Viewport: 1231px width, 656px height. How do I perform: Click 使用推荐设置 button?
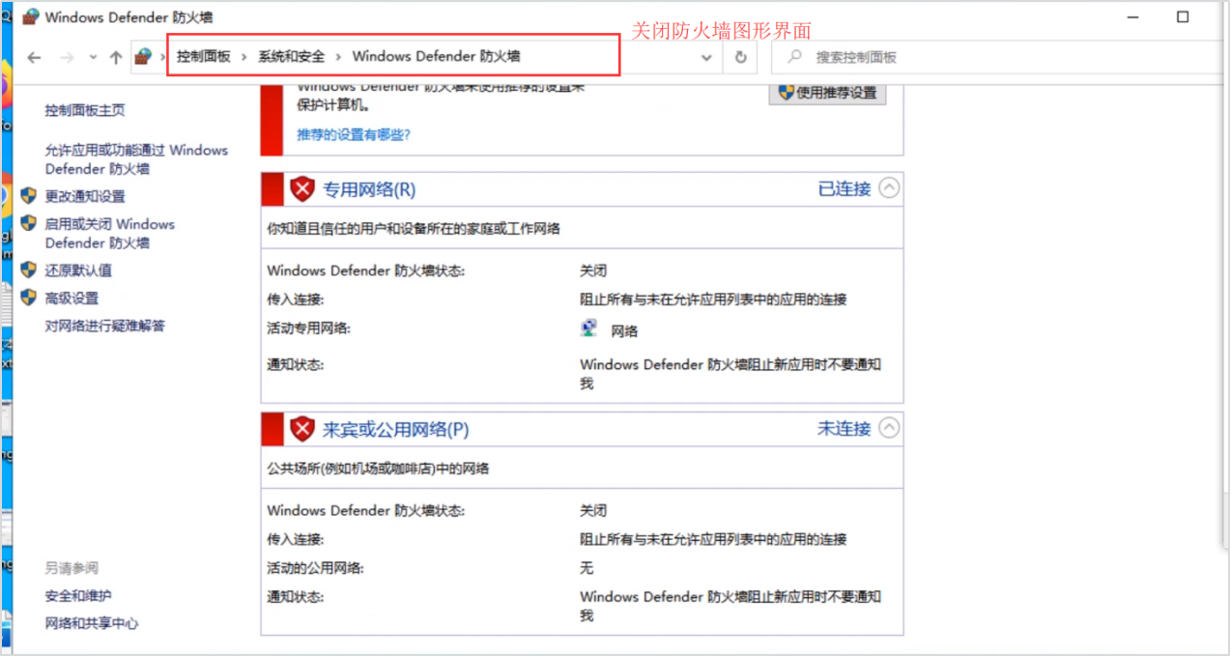click(828, 94)
